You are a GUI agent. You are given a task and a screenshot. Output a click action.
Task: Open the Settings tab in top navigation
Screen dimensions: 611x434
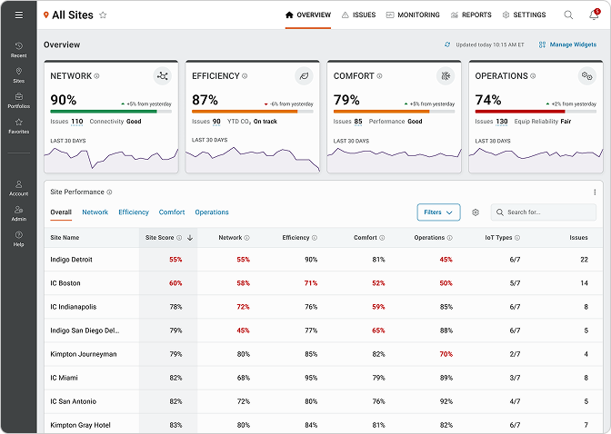(524, 15)
